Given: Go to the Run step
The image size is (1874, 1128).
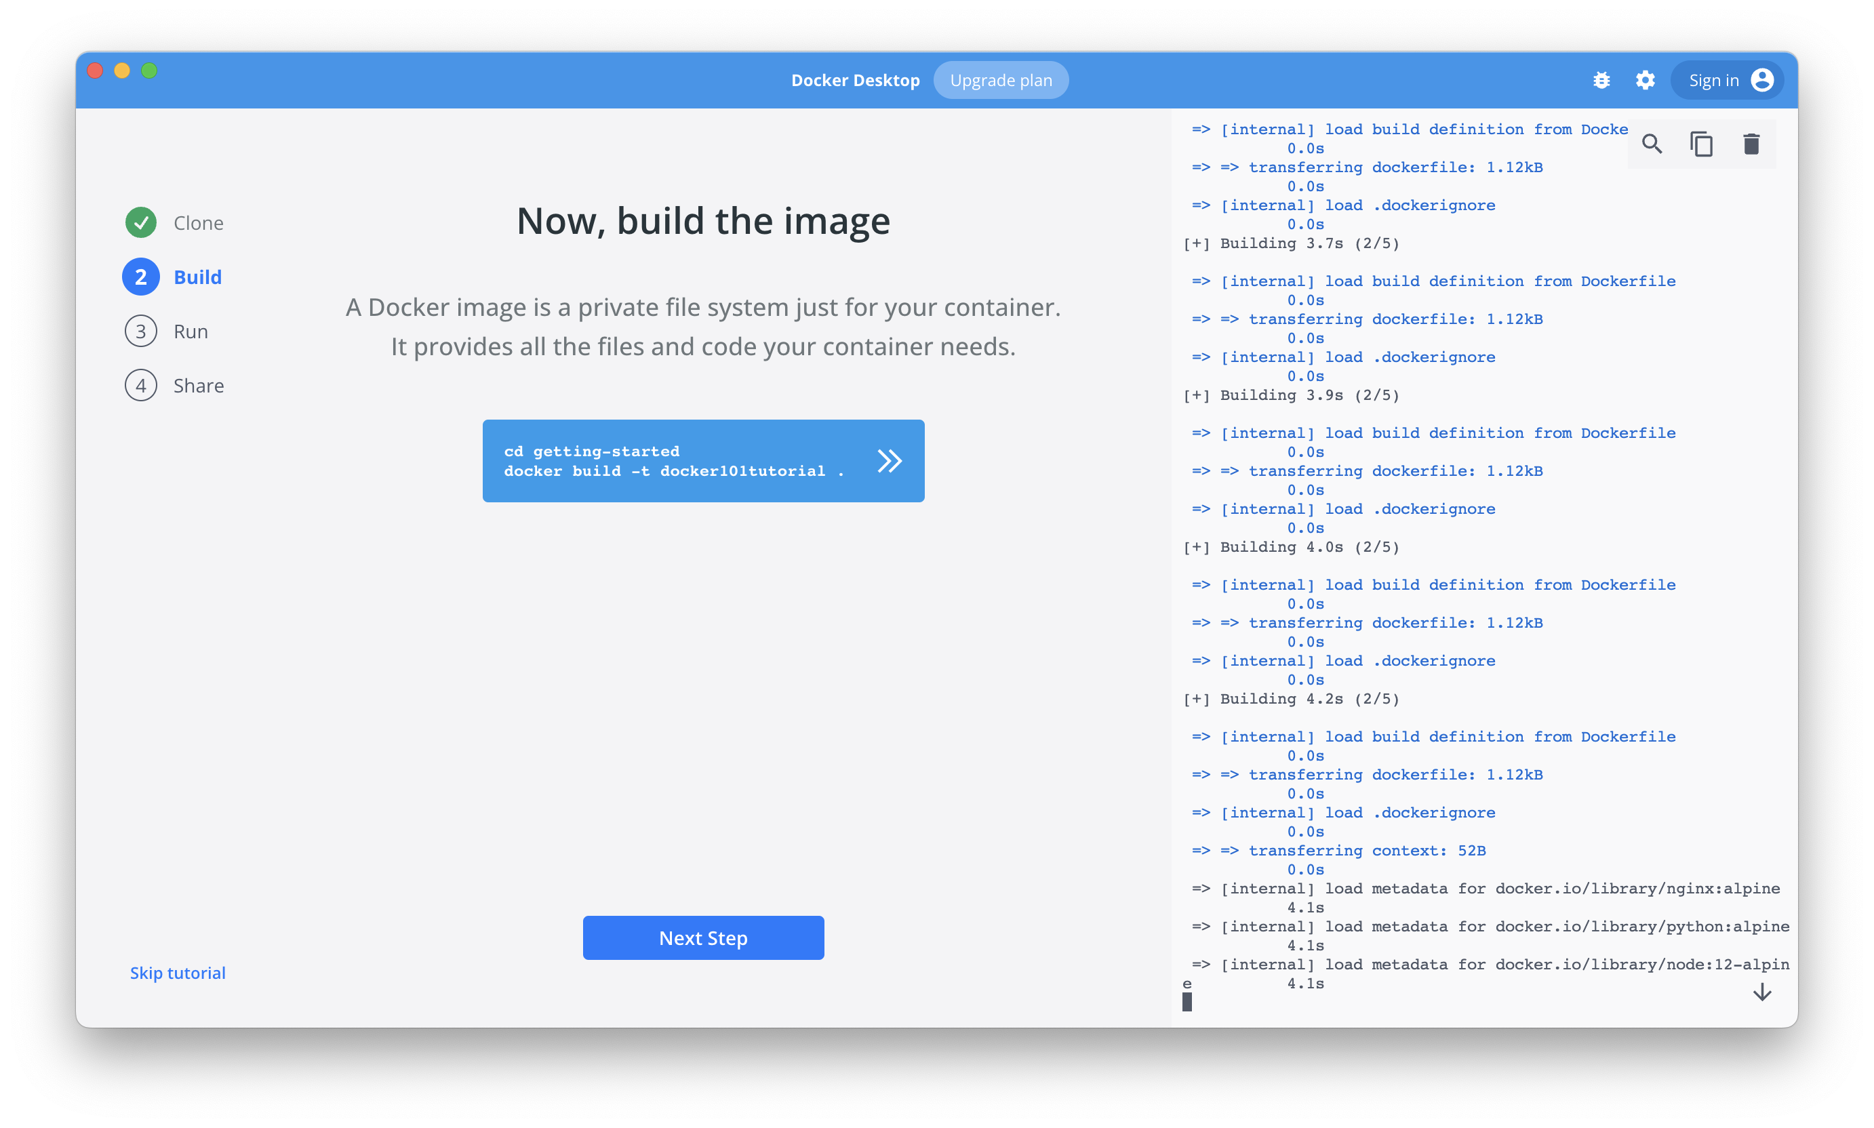Looking at the screenshot, I should point(190,331).
